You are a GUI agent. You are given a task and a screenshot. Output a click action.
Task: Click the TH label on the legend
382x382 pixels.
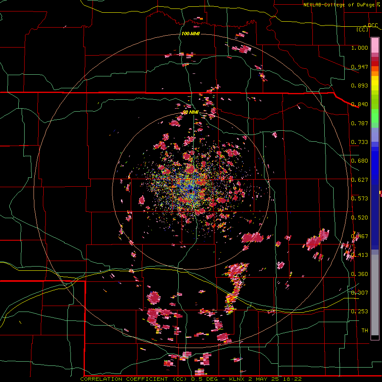365,331
